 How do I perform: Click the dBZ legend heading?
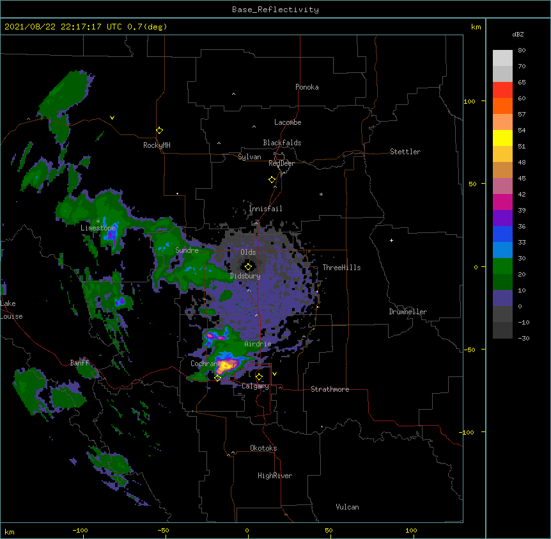click(x=518, y=34)
